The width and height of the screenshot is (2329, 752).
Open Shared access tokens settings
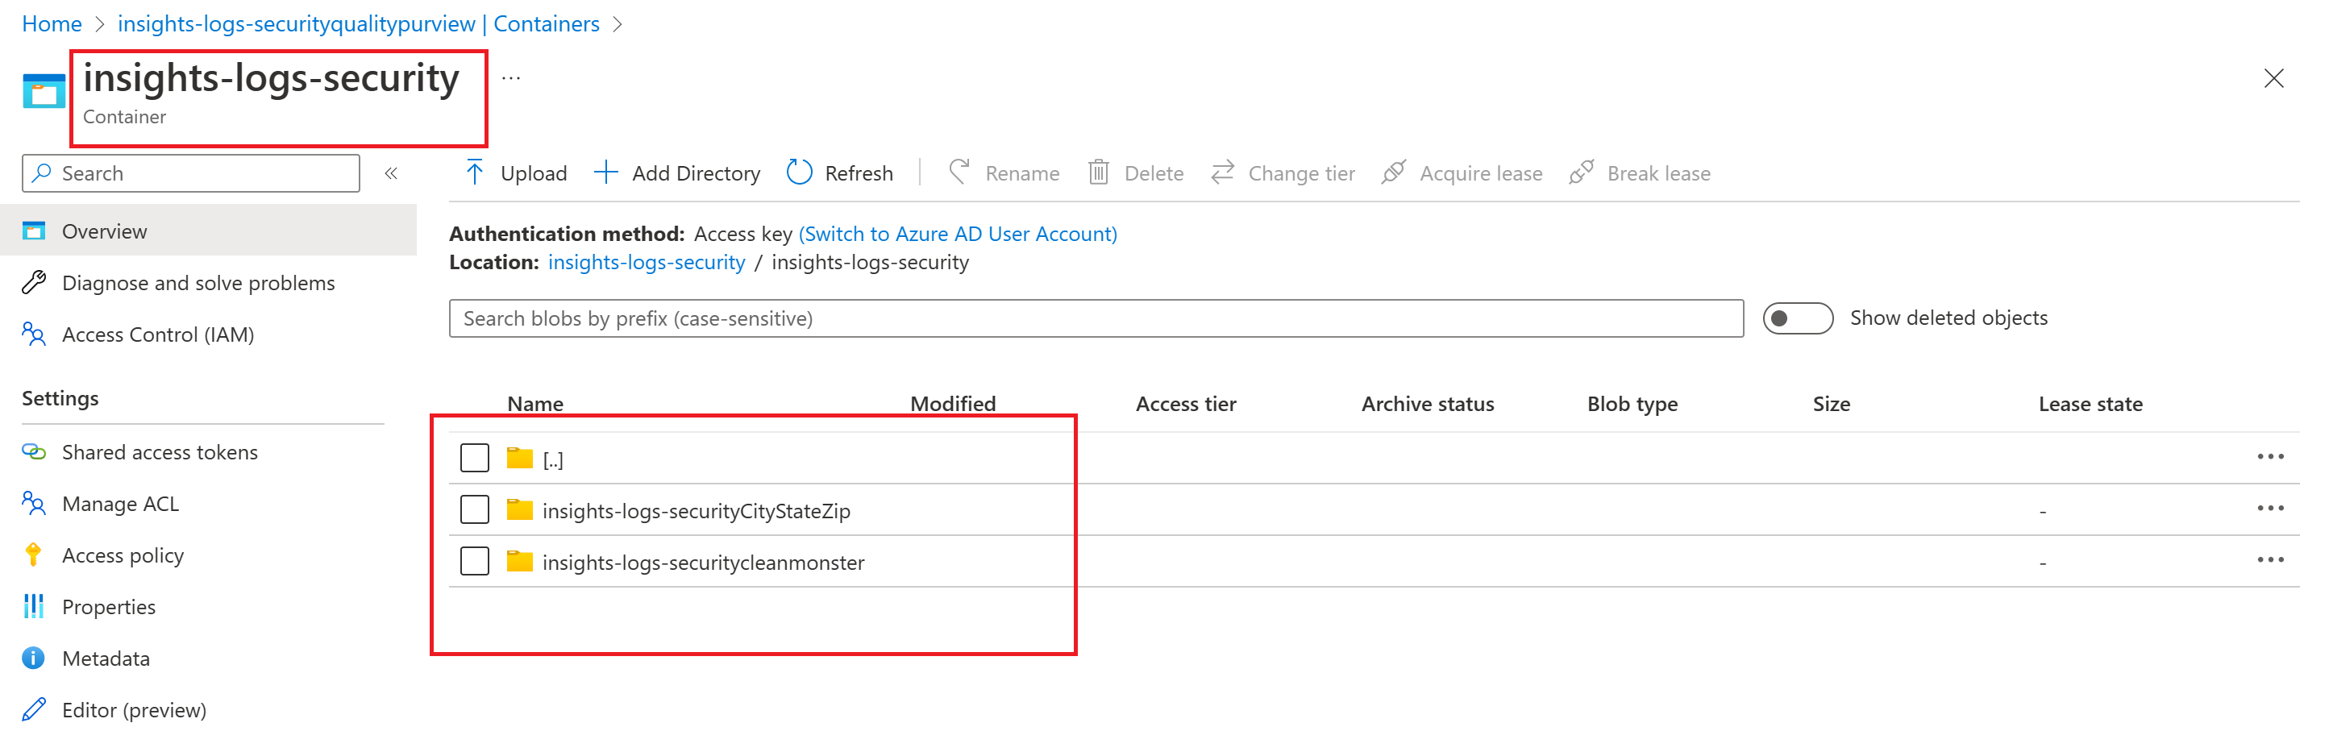[159, 452]
